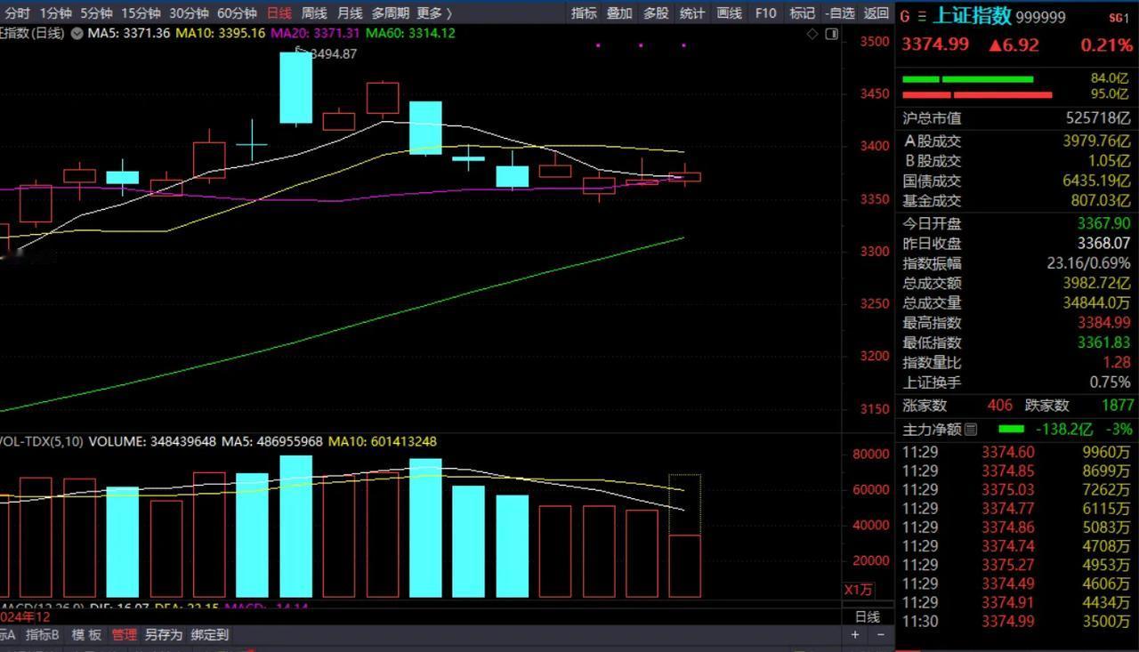Open the F10 company info button
1139x652 pixels.
(765, 13)
